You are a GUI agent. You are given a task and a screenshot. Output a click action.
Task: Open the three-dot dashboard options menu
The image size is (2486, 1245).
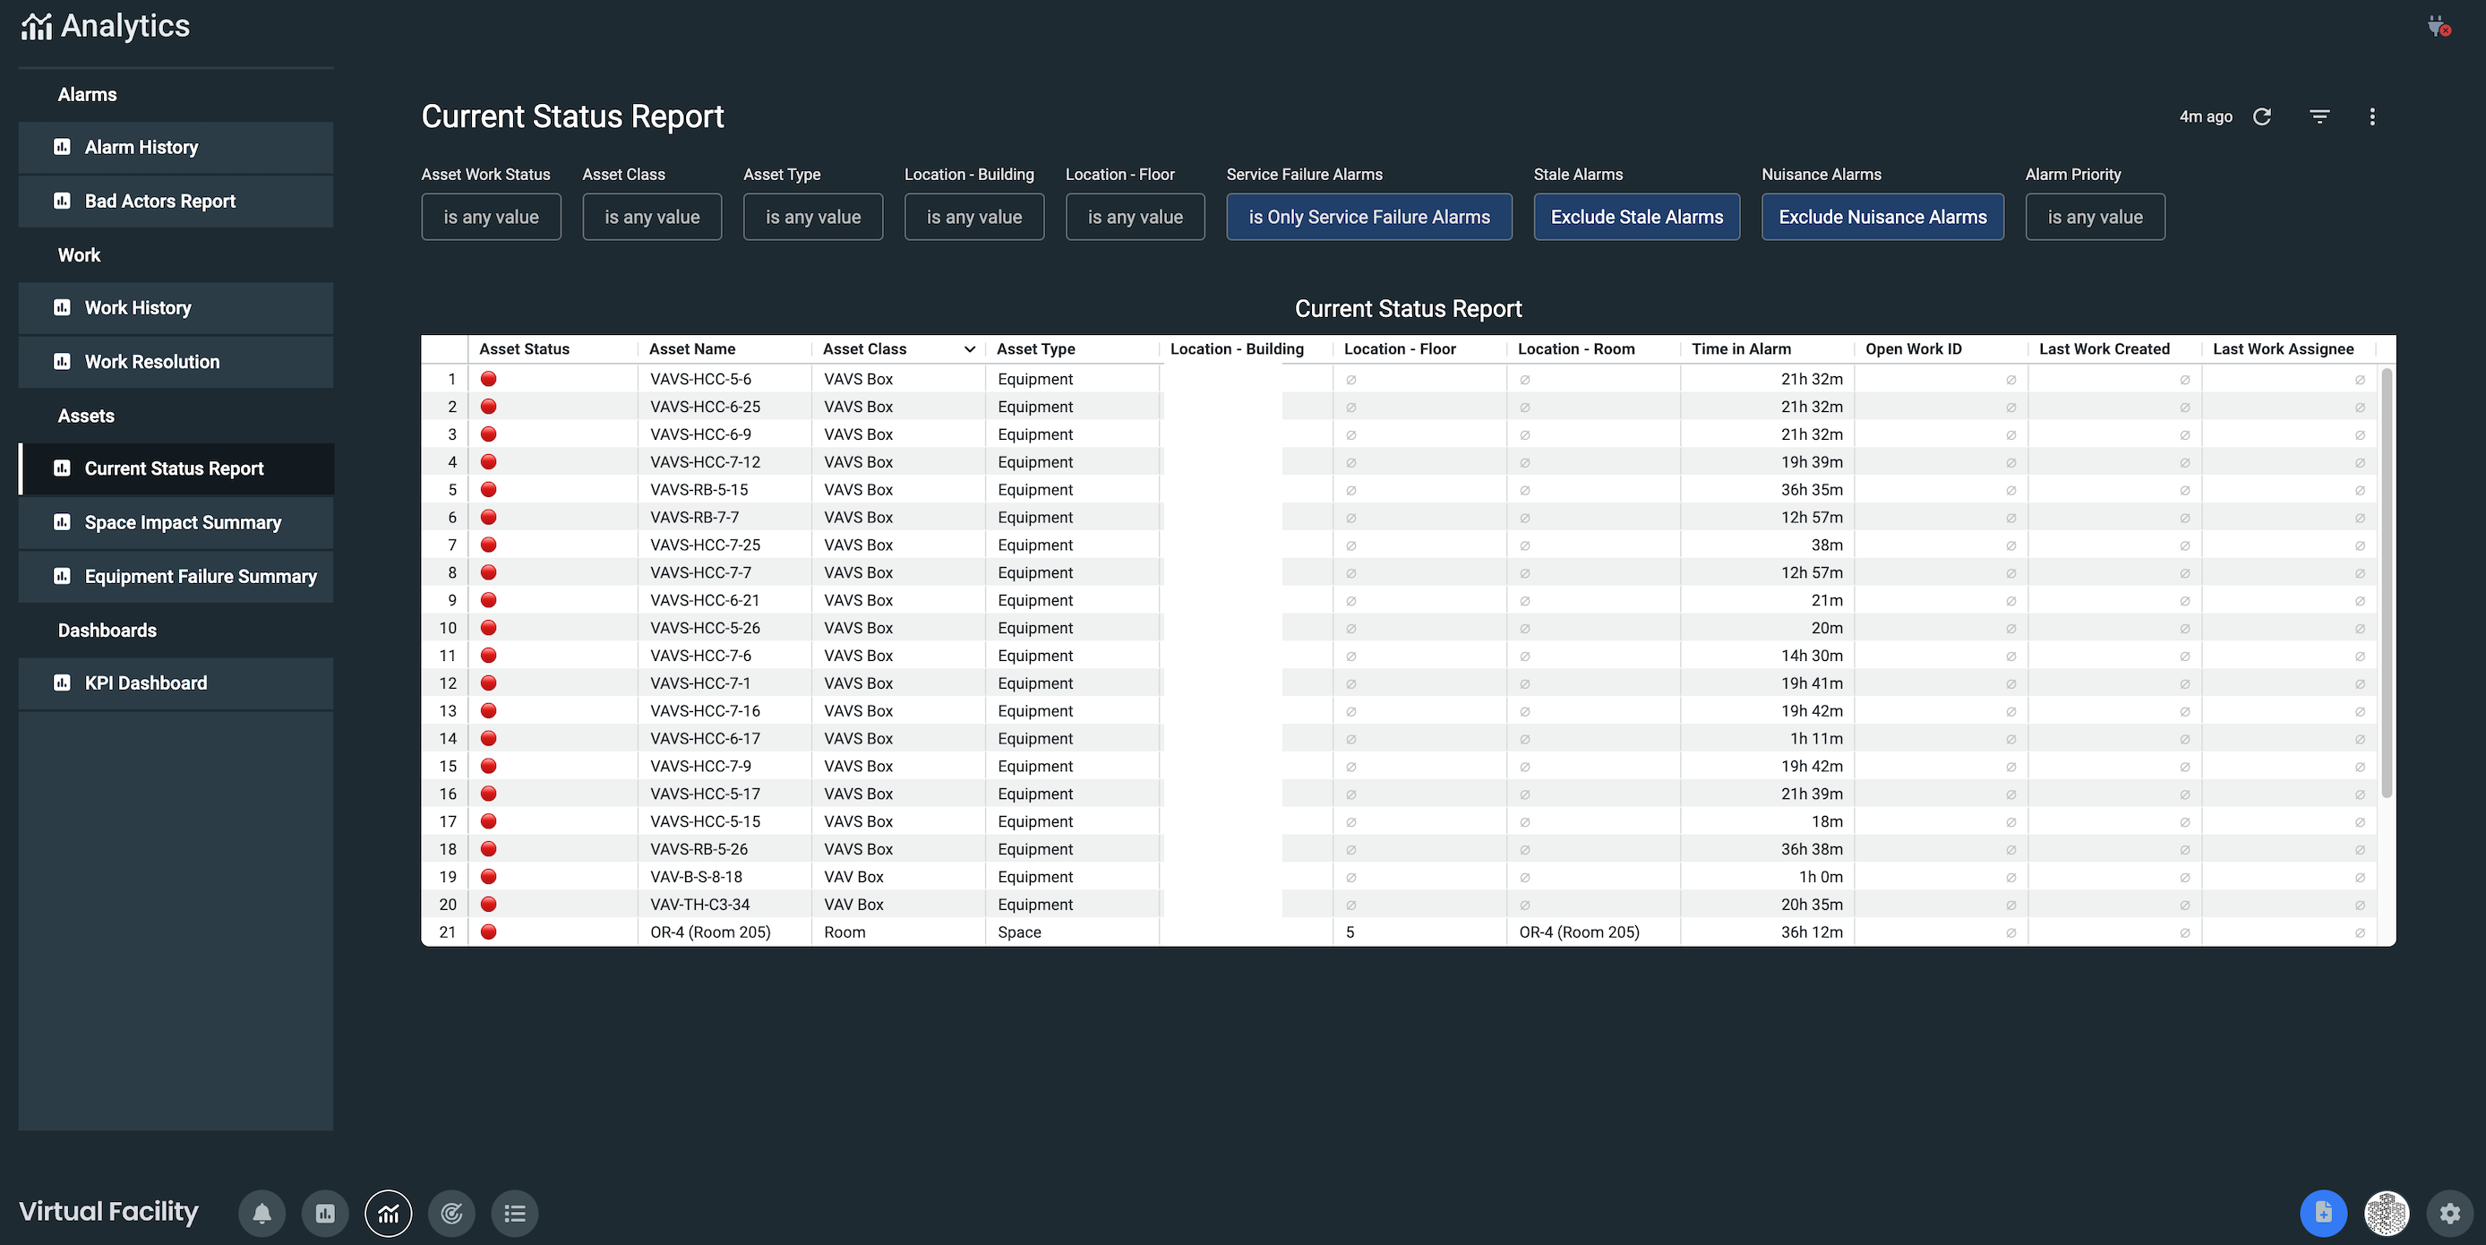click(2372, 116)
